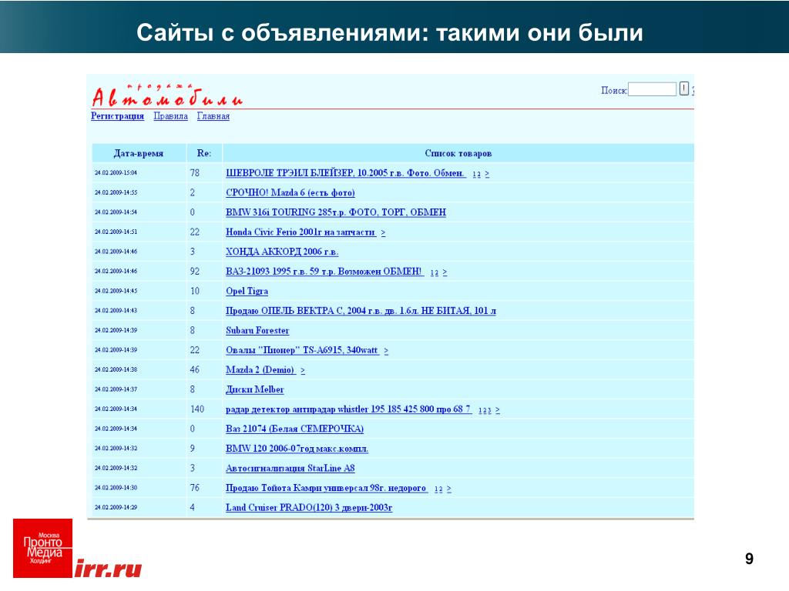Click date cell 24.02.2009-14:29

(116, 508)
